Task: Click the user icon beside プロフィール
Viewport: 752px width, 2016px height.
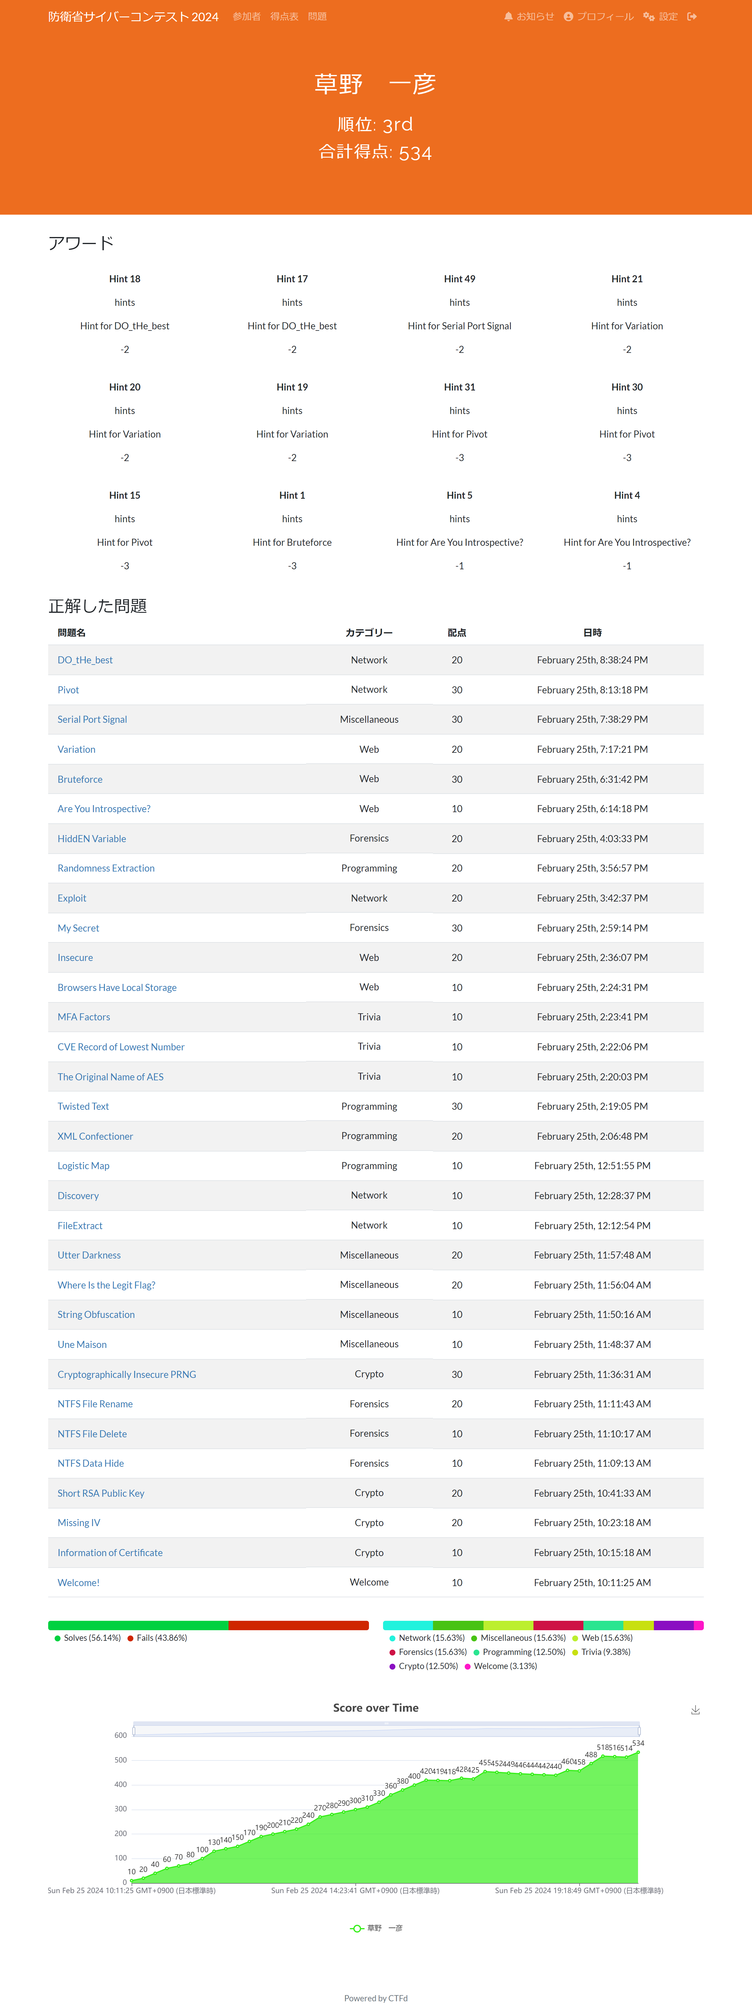Action: (x=568, y=16)
